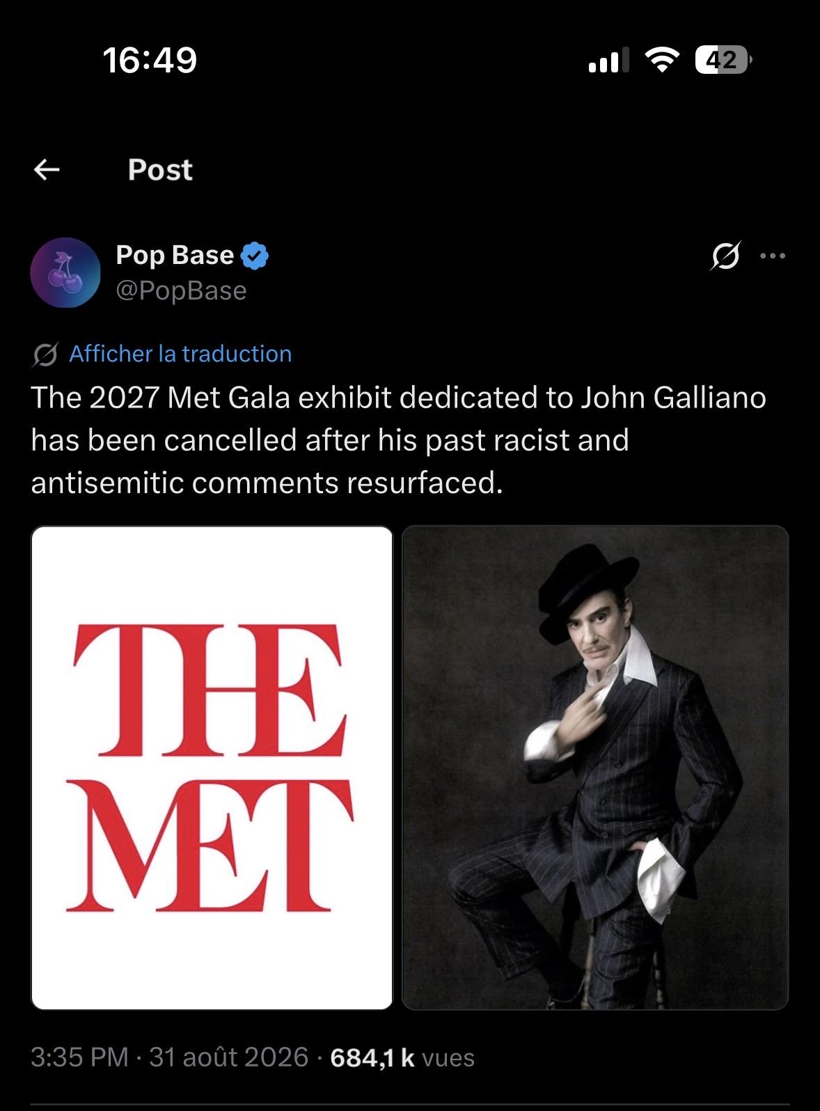
Task: Click Afficher la traduction link
Action: click(x=180, y=354)
